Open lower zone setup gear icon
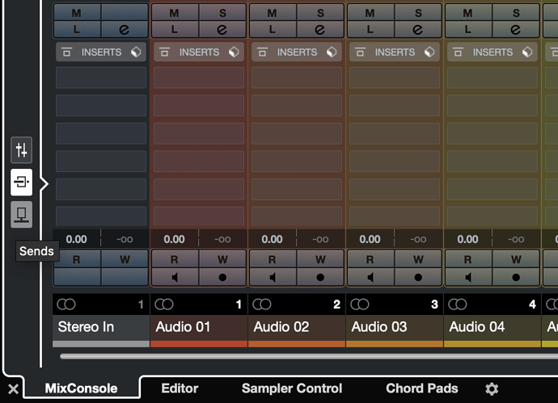 [492, 389]
